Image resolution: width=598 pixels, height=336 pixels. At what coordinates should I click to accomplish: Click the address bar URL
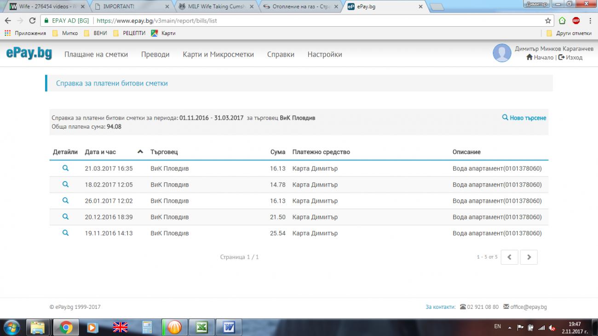click(156, 21)
